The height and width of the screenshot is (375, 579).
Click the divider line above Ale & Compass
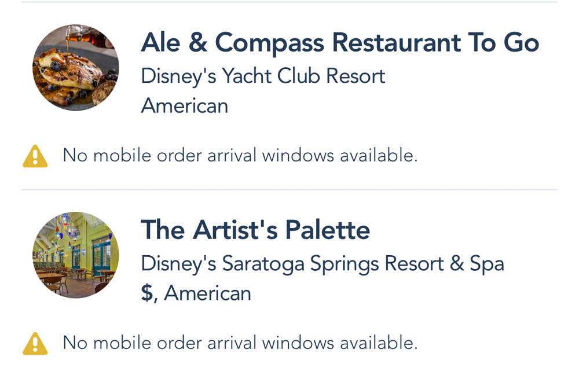pyautogui.click(x=289, y=2)
